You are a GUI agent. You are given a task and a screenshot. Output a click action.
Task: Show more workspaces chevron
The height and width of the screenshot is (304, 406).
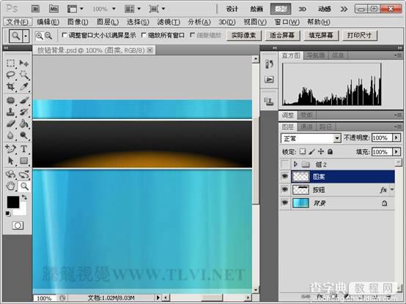coord(344,9)
